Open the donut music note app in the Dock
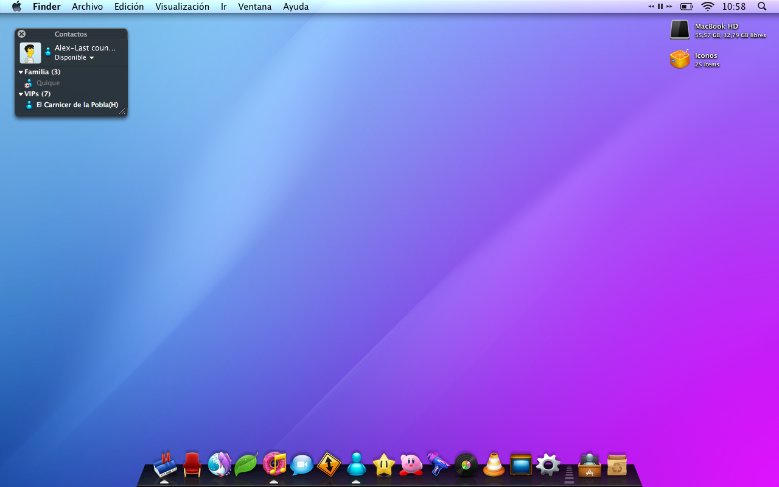 coord(274,464)
